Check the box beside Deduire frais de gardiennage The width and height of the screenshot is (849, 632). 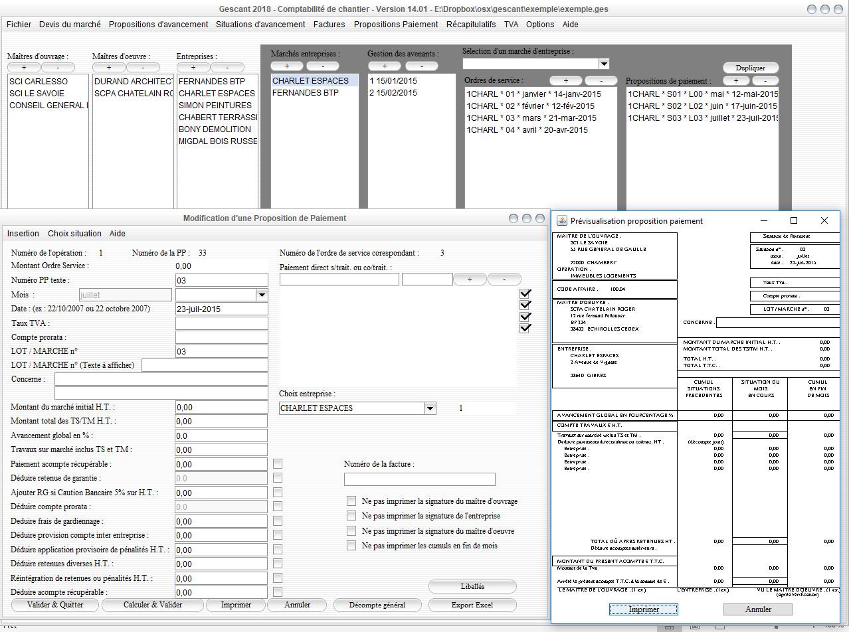tap(278, 521)
